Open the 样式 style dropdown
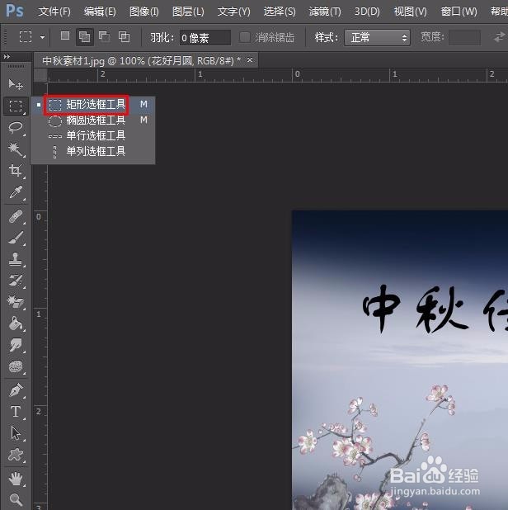Viewport: 508px width, 510px height. pyautogui.click(x=377, y=37)
